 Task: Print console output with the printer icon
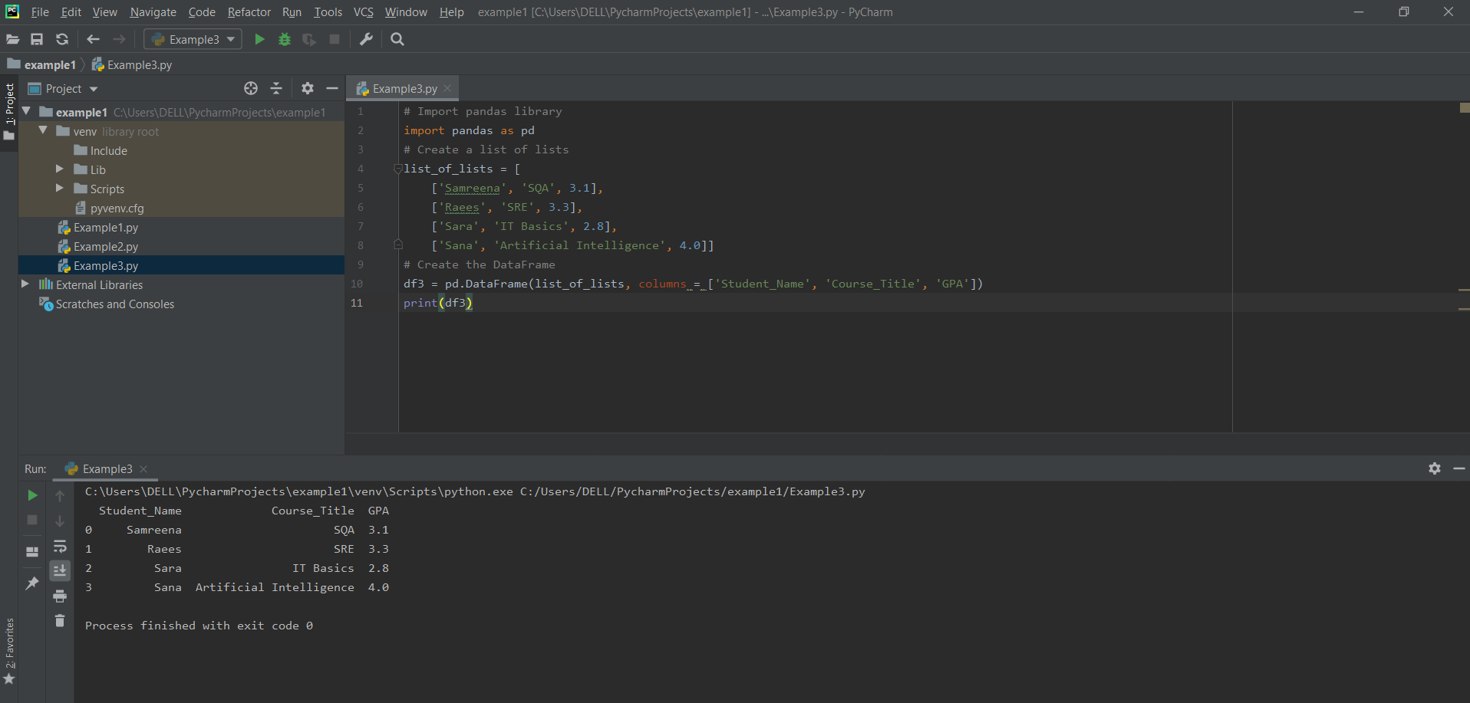pyautogui.click(x=60, y=596)
